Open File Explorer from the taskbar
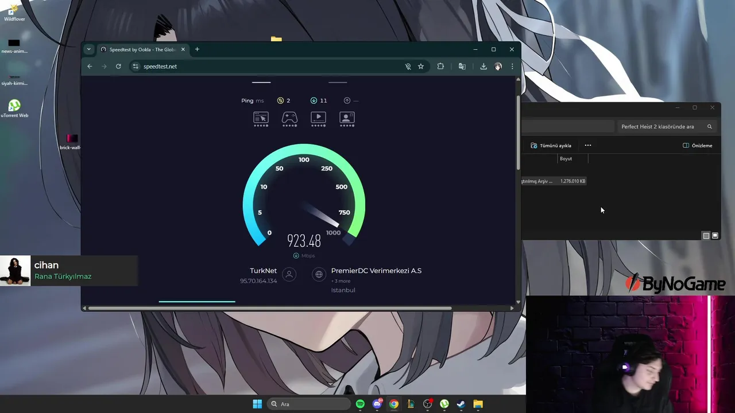Image resolution: width=735 pixels, height=413 pixels. (478, 404)
